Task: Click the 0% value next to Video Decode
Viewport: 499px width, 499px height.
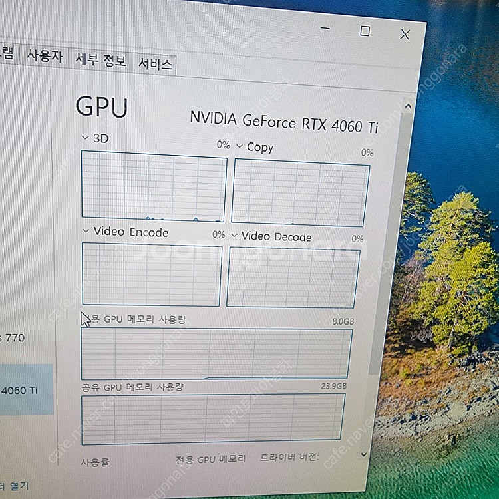Action: click(x=357, y=238)
